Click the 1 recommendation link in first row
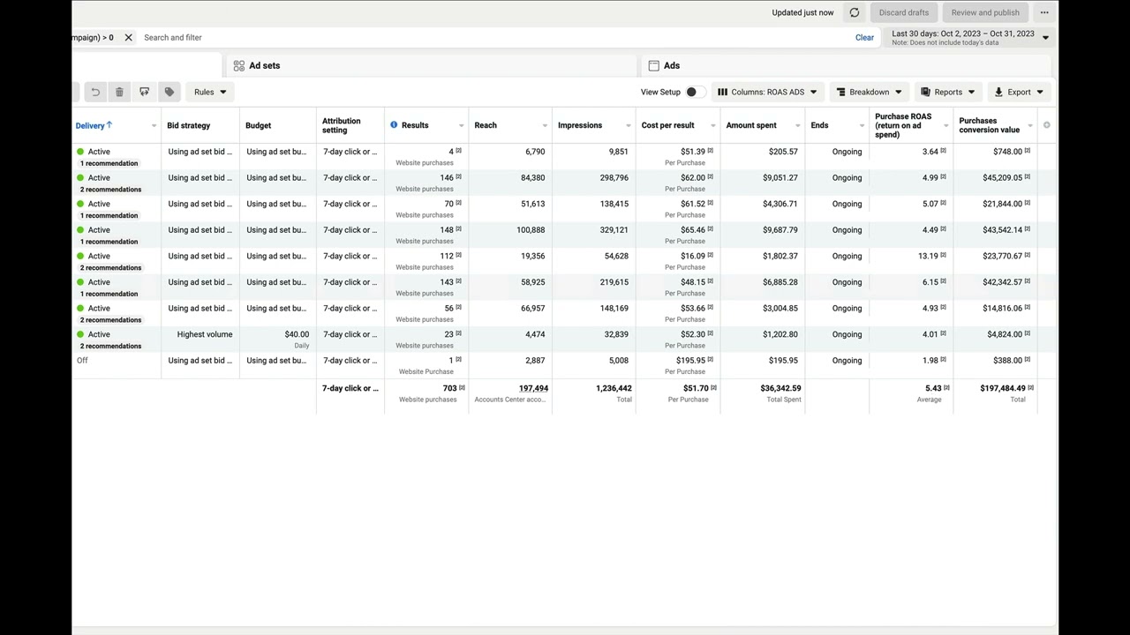The image size is (1130, 635). 109,163
